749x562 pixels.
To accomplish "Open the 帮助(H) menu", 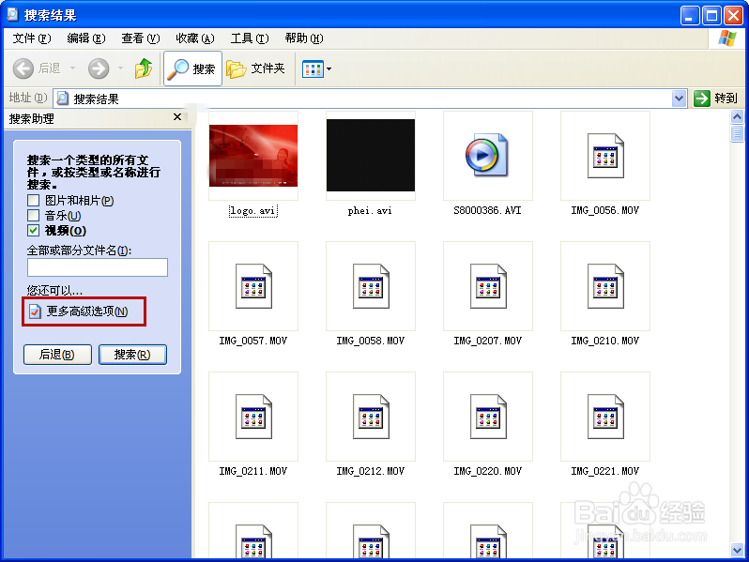I will [304, 38].
